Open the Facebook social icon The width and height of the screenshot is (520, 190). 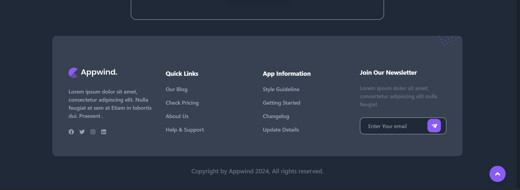pos(71,132)
